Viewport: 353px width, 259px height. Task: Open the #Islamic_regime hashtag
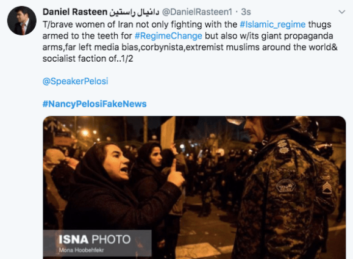[273, 24]
